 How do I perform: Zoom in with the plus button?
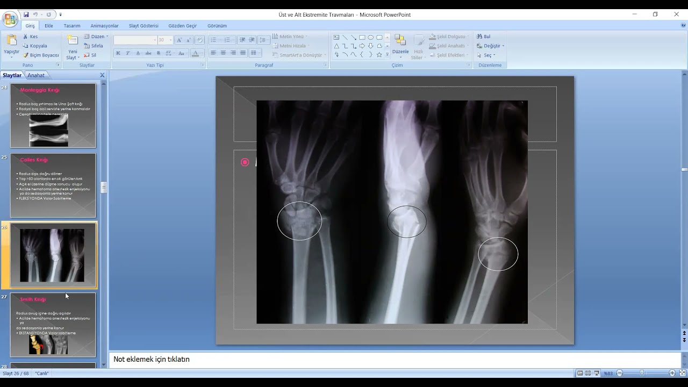coord(672,373)
